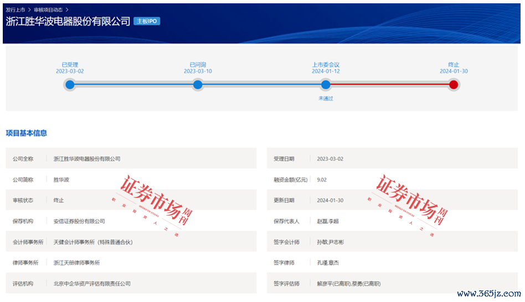Select the 上市委会议 timeline node dot
This screenshot has width=525, height=302.
tap(326, 85)
